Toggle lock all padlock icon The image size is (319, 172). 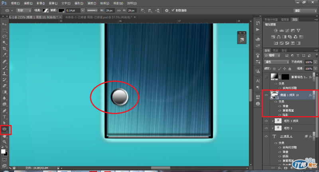tap(290, 69)
